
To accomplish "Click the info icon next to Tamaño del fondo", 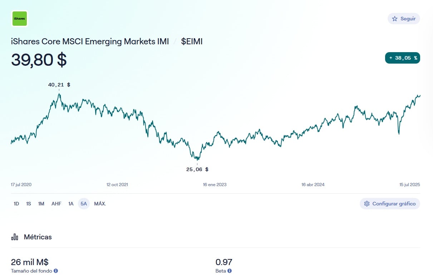I will [55, 271].
